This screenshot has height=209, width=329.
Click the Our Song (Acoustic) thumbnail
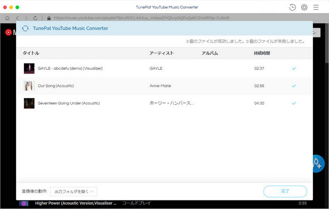coord(29,86)
